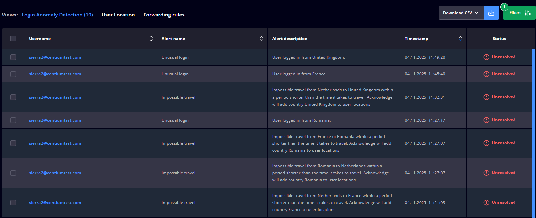This screenshot has height=218, width=536.
Task: Open sierra2 user link in 11:21:03 row
Action: [55, 203]
